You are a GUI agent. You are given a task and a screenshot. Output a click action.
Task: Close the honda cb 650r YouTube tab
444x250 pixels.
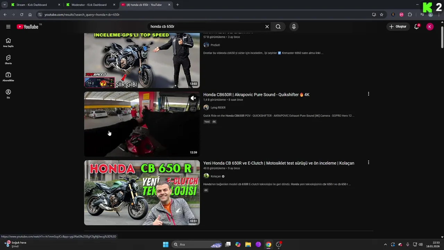169,5
